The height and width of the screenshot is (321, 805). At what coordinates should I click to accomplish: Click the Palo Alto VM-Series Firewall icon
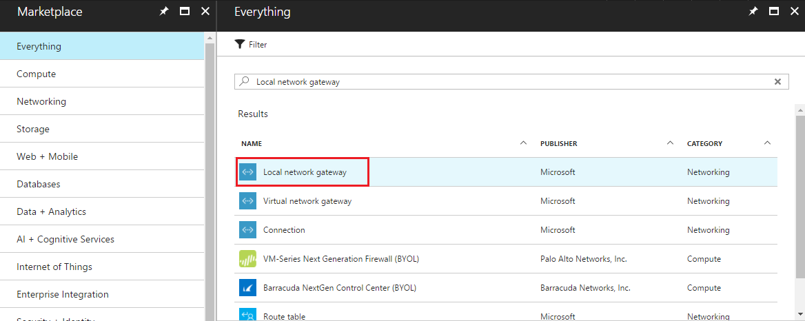(x=247, y=259)
